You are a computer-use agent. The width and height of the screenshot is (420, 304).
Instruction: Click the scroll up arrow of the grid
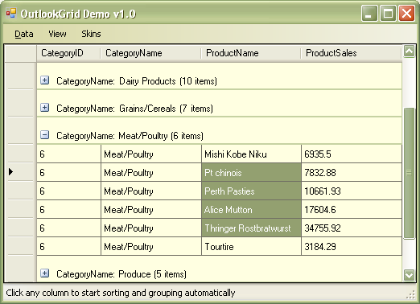click(x=409, y=51)
